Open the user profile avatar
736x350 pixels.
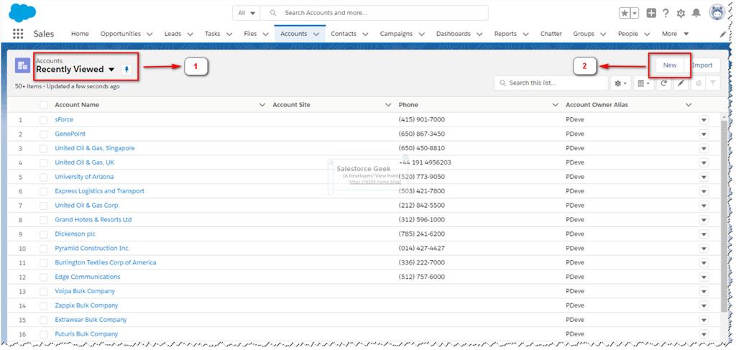(718, 13)
